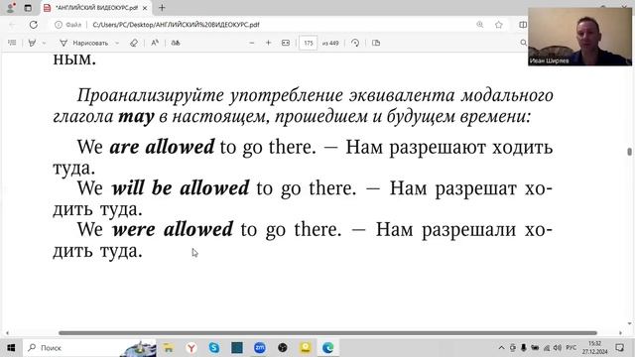Open the network tray icon
The width and height of the screenshot is (635, 357).
click(547, 348)
